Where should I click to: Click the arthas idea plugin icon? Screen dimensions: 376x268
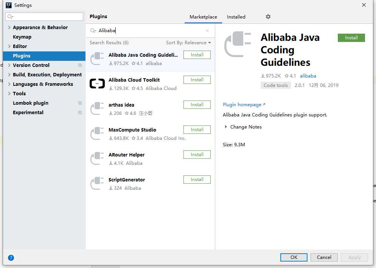[97, 108]
